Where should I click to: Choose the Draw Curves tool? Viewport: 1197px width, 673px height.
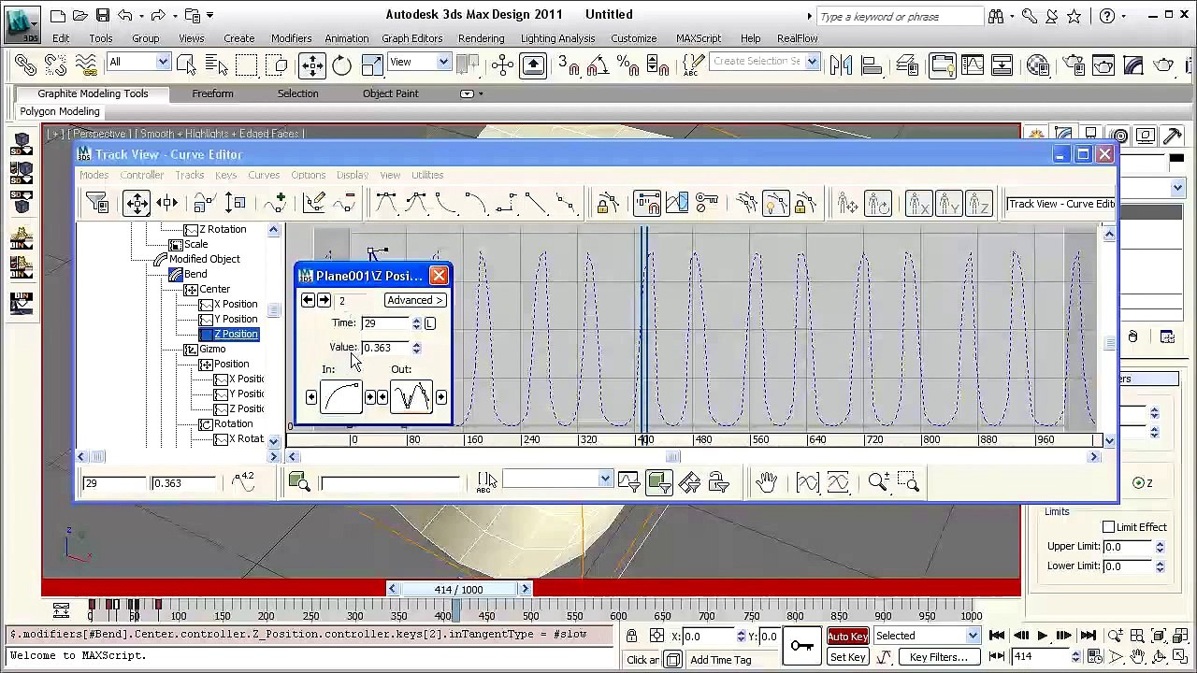click(x=314, y=203)
